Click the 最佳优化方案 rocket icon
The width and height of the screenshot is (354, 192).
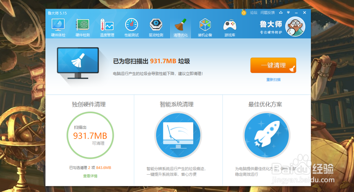pyautogui.click(x=267, y=135)
